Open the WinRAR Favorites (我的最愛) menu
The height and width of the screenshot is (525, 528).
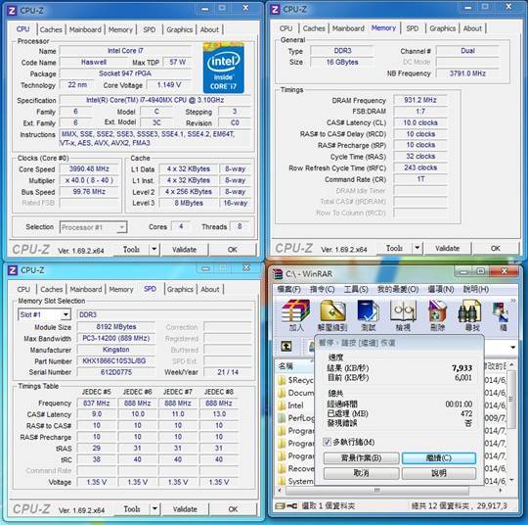[398, 290]
